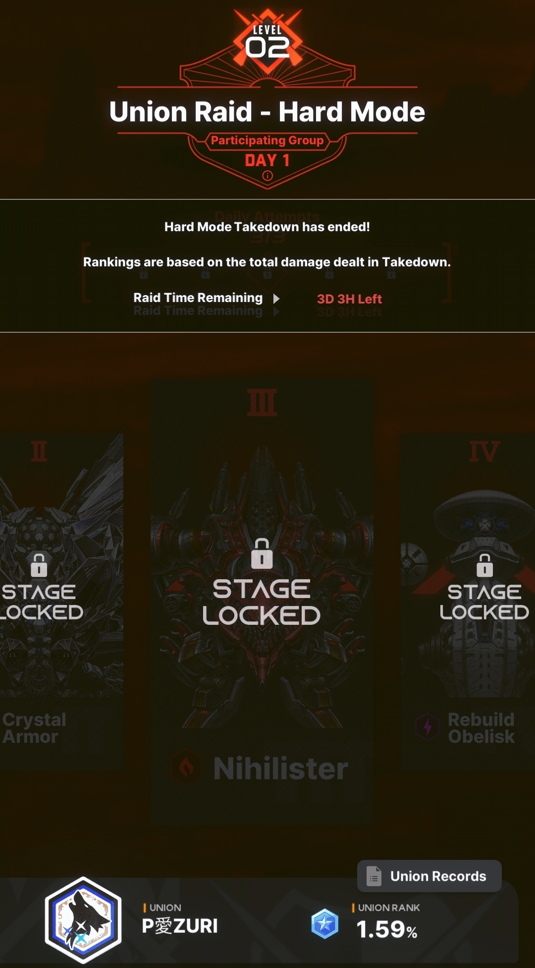Tap the blue star union rank badge

pos(325,924)
